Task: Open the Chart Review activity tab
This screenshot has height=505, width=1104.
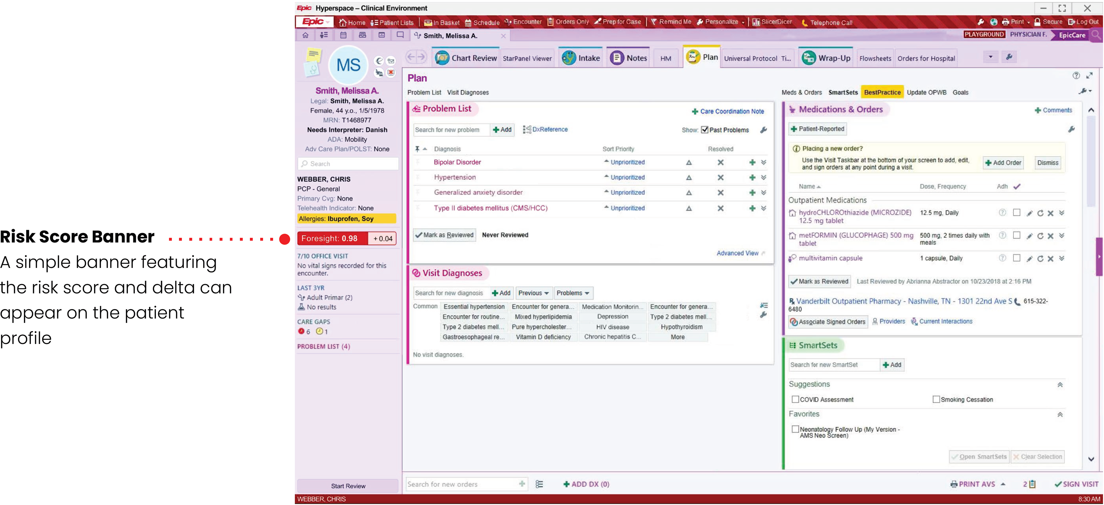Action: pyautogui.click(x=466, y=58)
